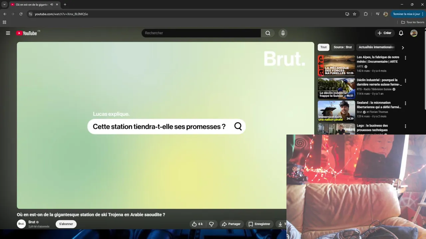Open Tous les favoris folder
The width and height of the screenshot is (426, 239).
[x=413, y=22]
